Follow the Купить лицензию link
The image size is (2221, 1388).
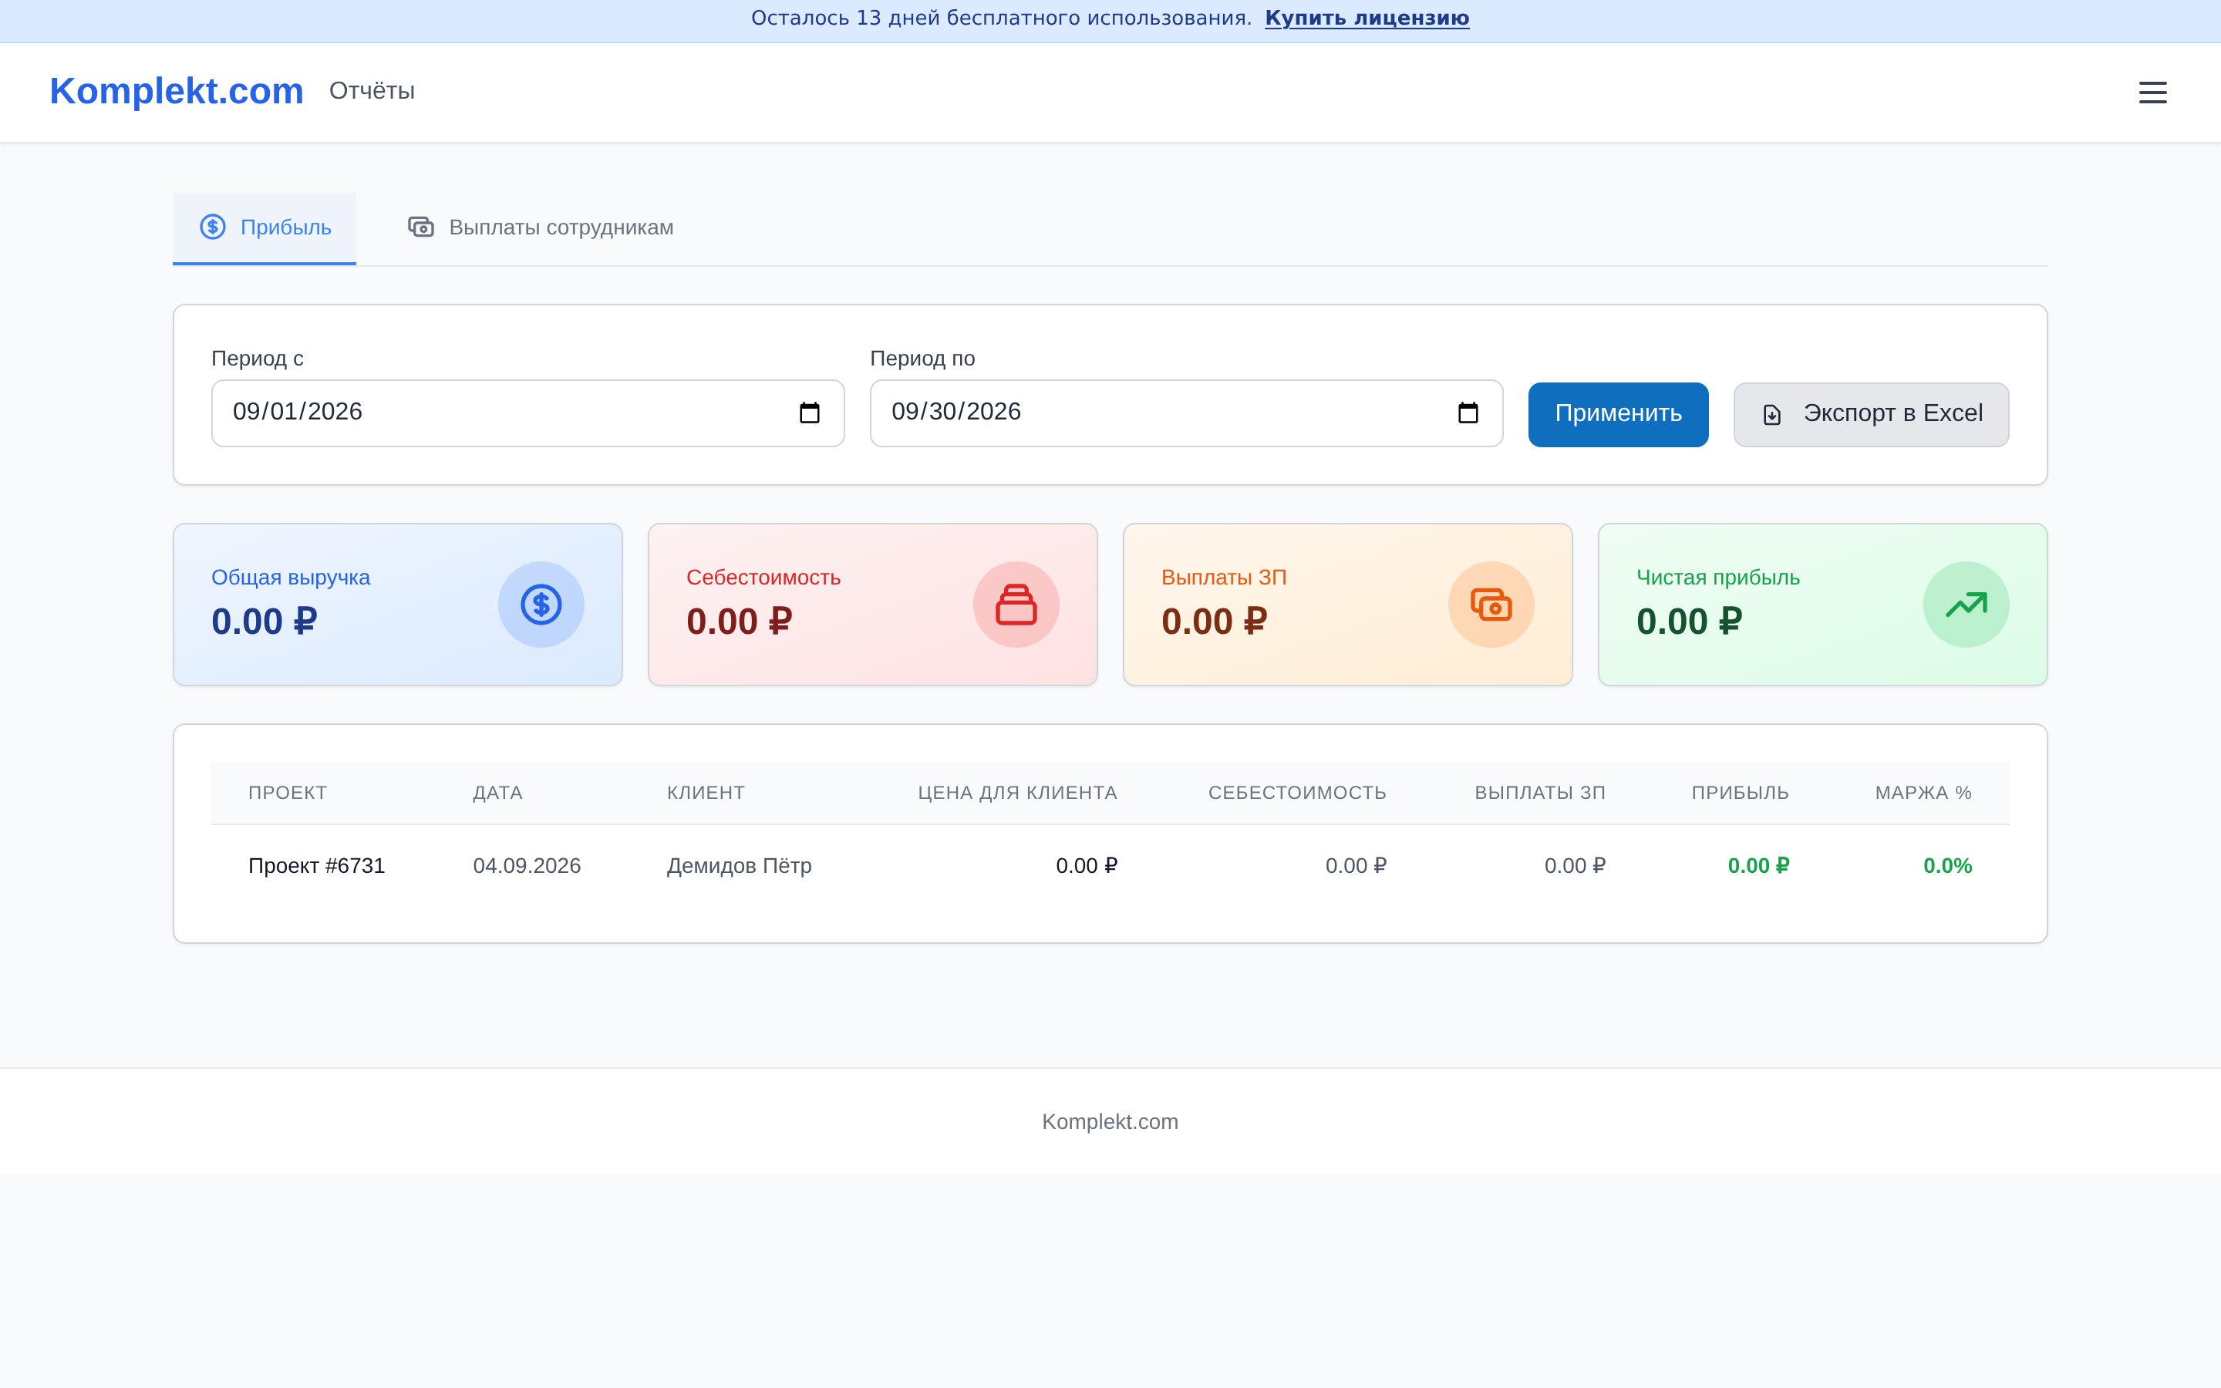coord(1367,19)
